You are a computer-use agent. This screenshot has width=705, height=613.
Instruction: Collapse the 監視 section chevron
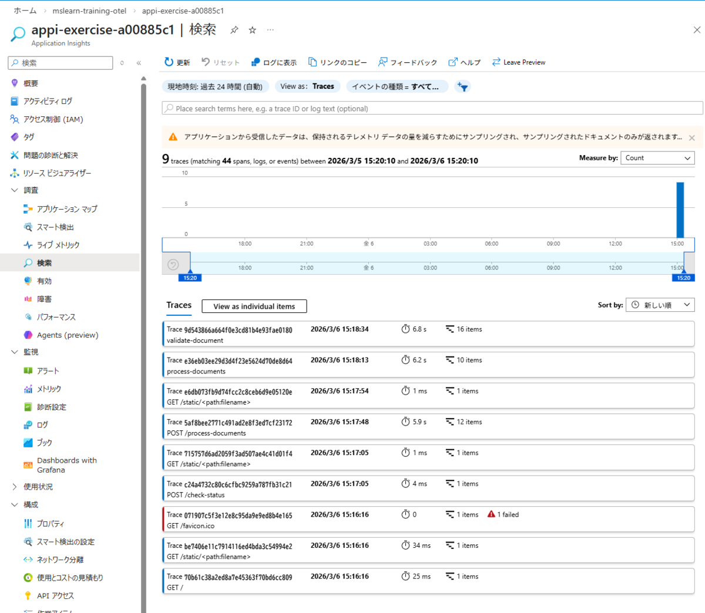point(15,352)
